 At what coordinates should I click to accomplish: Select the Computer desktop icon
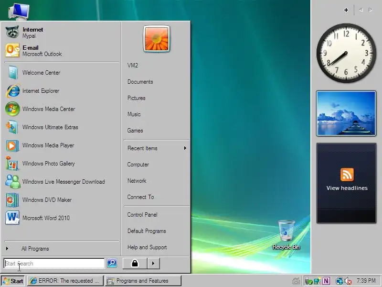point(19,11)
